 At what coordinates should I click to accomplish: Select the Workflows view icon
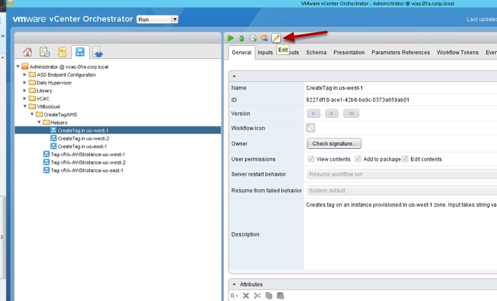pos(80,52)
